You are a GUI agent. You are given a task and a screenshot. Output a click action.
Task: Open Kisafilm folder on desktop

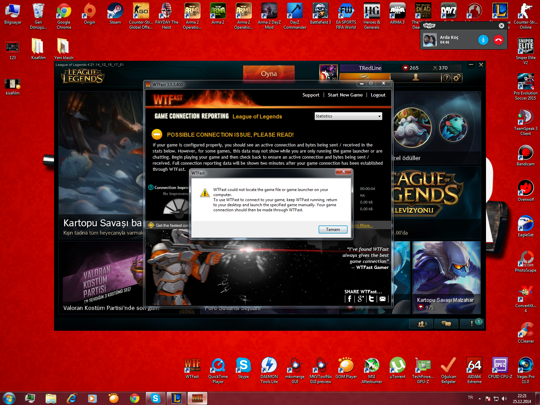pyautogui.click(x=38, y=49)
